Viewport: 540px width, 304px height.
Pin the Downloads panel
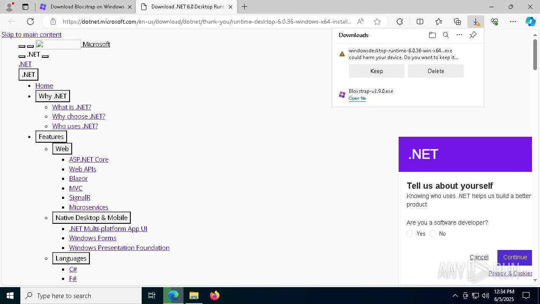click(x=473, y=35)
